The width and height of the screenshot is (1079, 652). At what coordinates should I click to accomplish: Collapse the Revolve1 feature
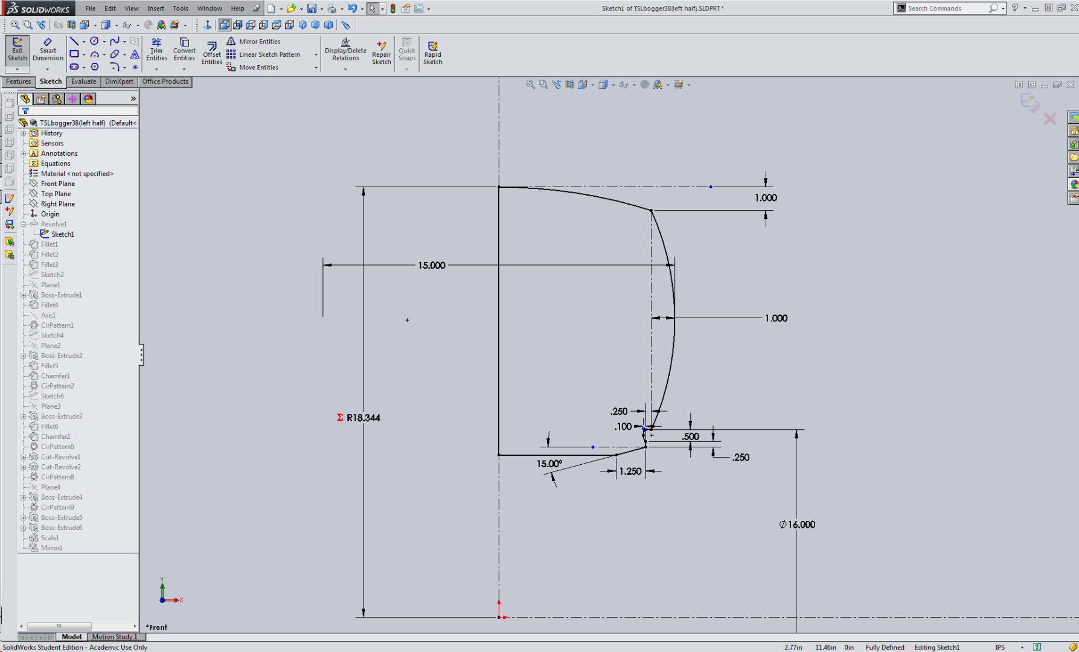(24, 224)
